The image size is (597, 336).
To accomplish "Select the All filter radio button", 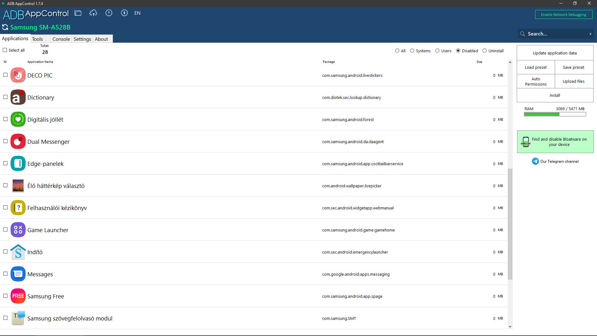I will tap(397, 51).
